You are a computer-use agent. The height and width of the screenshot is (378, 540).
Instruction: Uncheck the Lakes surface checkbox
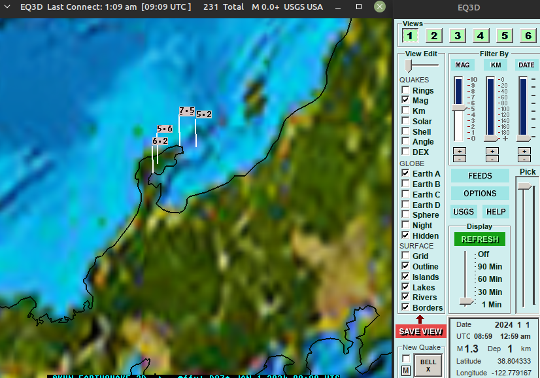pos(406,286)
